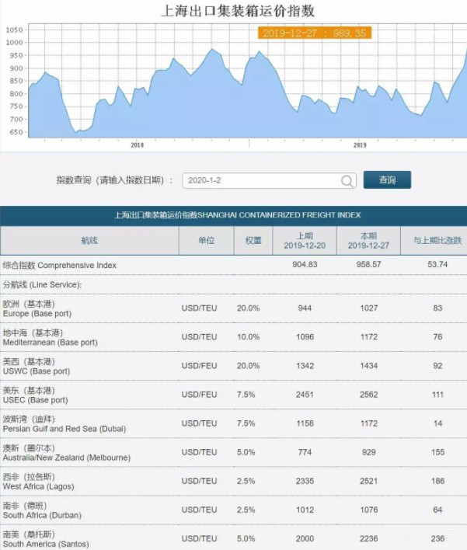Select the 航线 column header

pyautogui.click(x=89, y=241)
